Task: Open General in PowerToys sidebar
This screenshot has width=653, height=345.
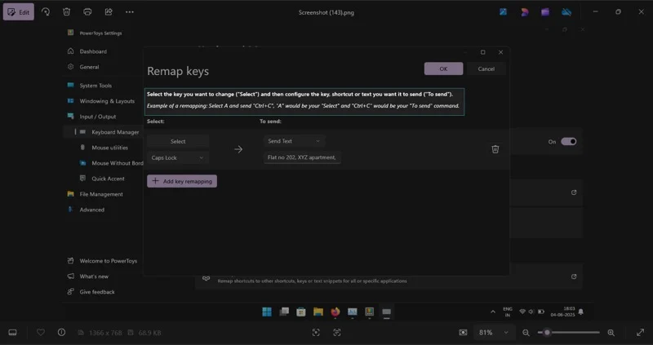Action: point(89,67)
